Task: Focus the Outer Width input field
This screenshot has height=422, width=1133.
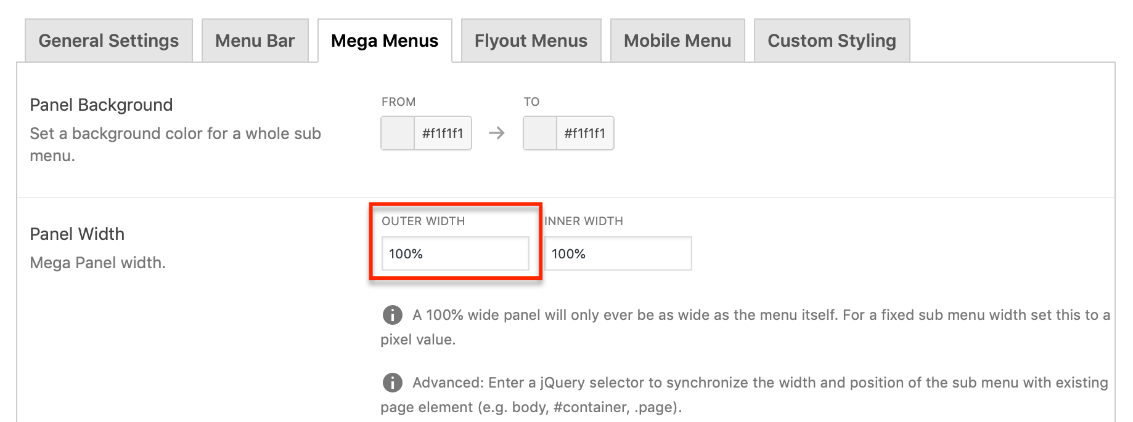Action: point(455,253)
